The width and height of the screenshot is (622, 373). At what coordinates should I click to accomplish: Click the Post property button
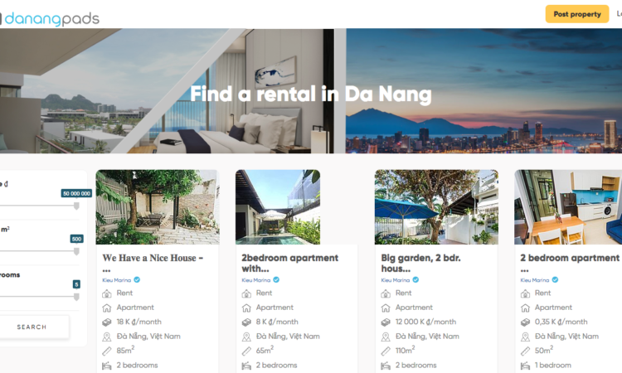[576, 14]
